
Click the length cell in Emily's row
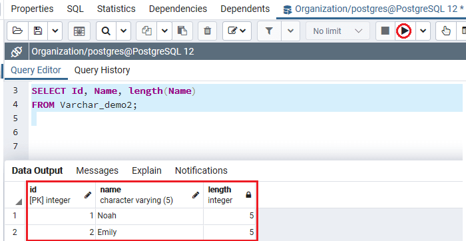[x=230, y=232]
